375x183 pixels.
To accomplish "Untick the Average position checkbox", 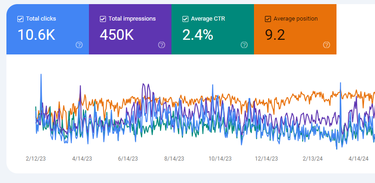I will [x=268, y=19].
